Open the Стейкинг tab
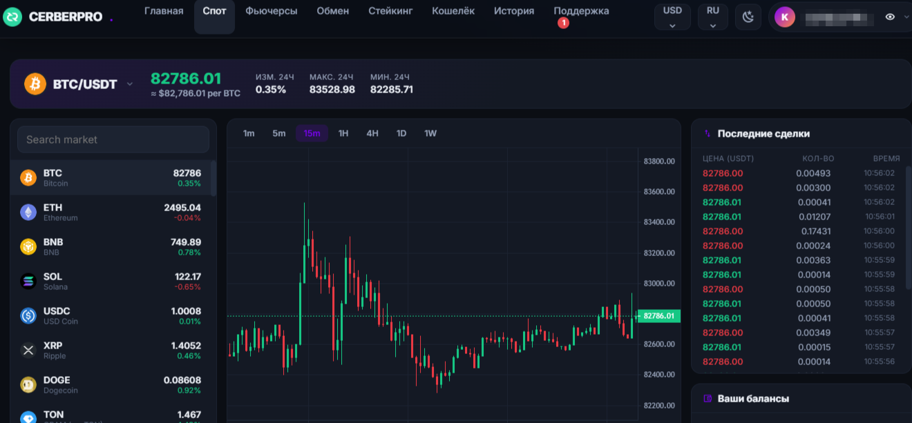Viewport: 912px width, 423px height. [390, 11]
